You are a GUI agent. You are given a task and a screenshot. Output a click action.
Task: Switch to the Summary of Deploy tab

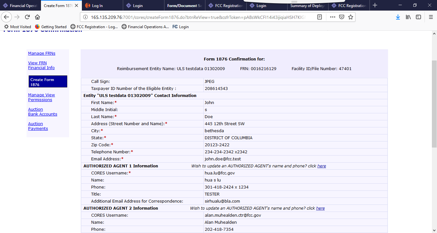pyautogui.click(x=307, y=6)
